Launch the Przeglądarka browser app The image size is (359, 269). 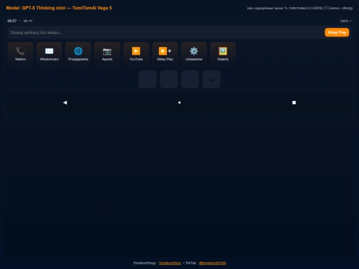tap(78, 54)
